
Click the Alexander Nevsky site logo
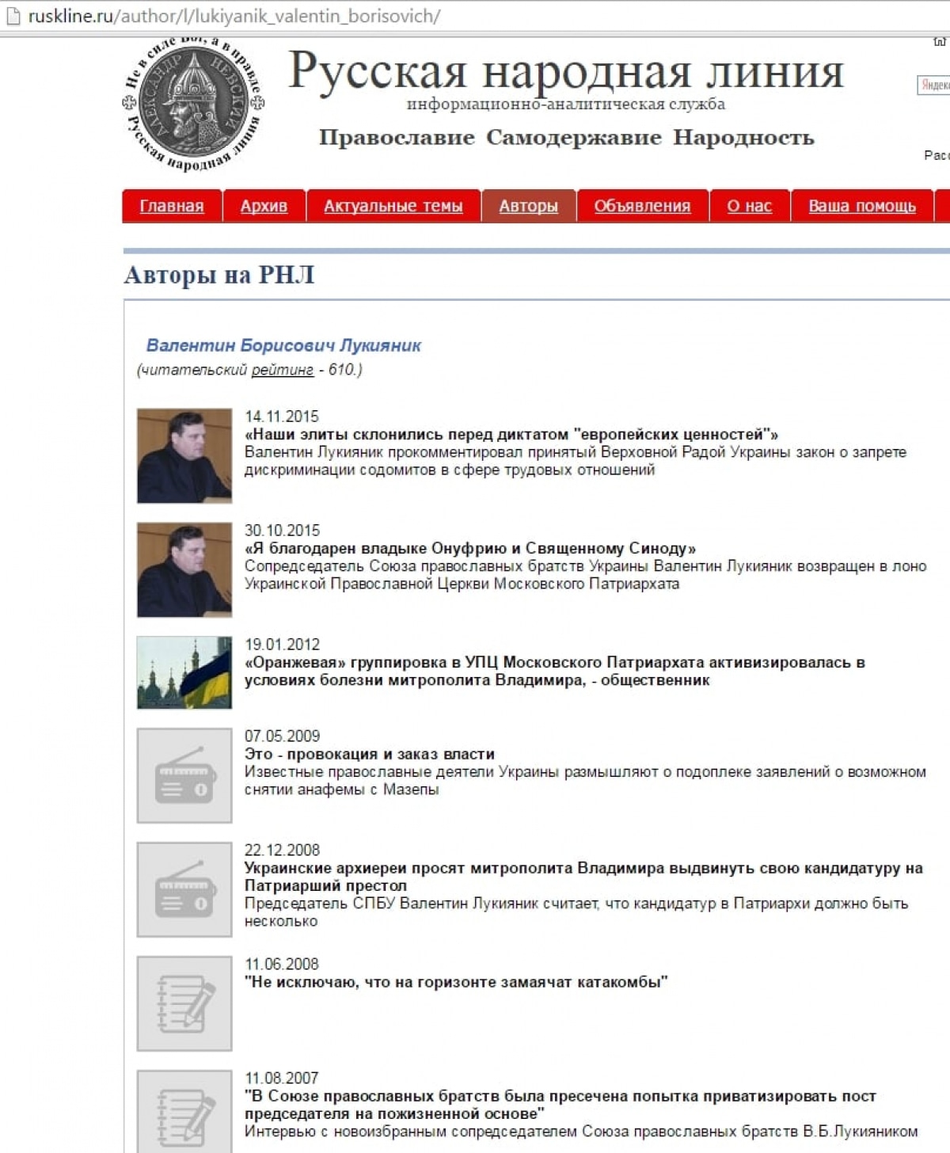coord(193,105)
